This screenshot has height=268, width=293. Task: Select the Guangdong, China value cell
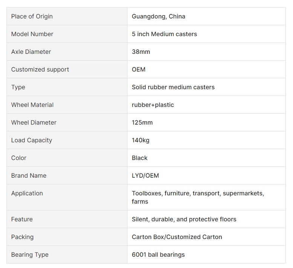pyautogui.click(x=206, y=17)
